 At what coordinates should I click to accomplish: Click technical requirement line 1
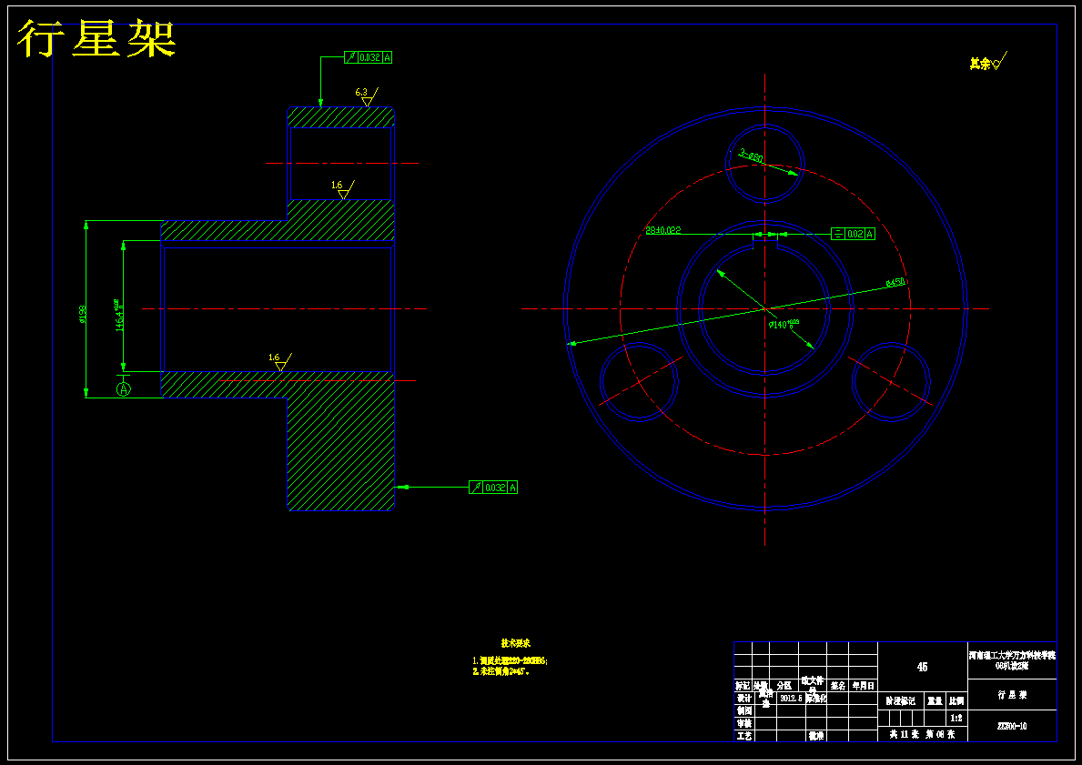pyautogui.click(x=510, y=660)
